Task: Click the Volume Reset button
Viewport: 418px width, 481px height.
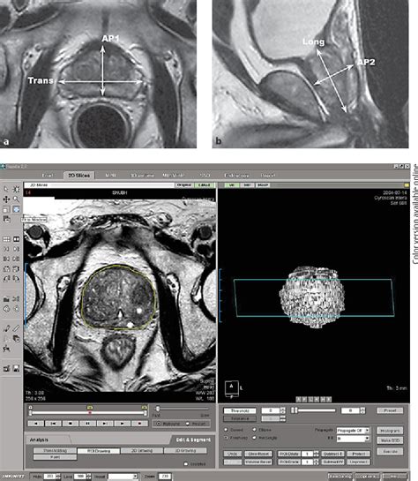Action: click(x=258, y=462)
